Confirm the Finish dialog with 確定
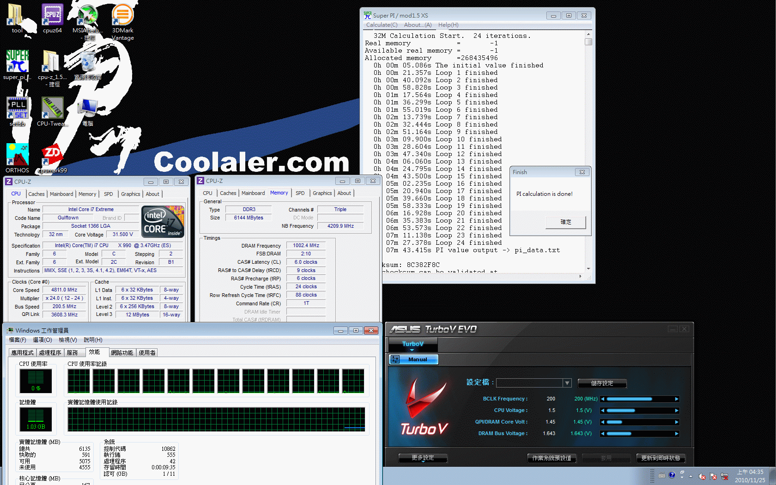 click(x=566, y=222)
